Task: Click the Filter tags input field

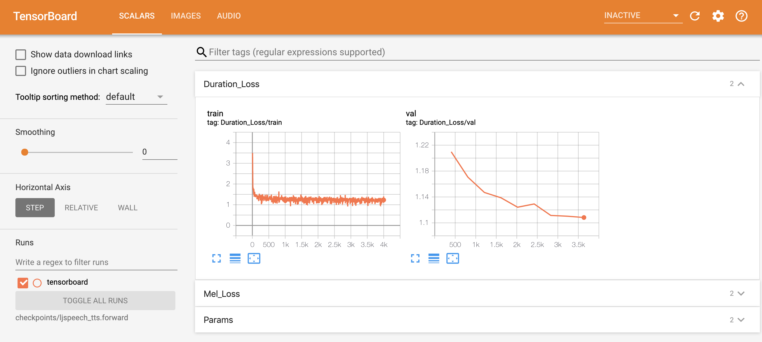Action: click(x=478, y=52)
